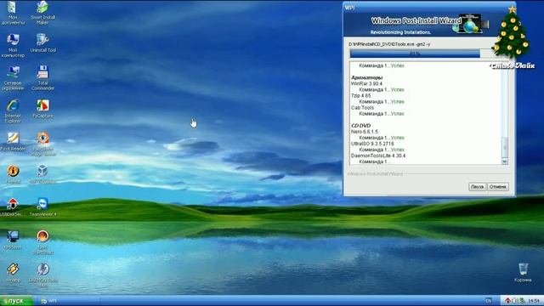Viewport: 544px width, 306px height.
Task: Open the TeamViewer 4 desktop shortcut
Action: [x=42, y=207]
